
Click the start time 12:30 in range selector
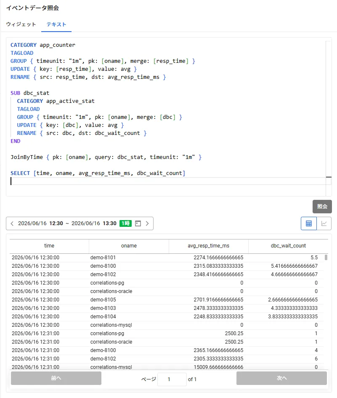click(x=56, y=223)
